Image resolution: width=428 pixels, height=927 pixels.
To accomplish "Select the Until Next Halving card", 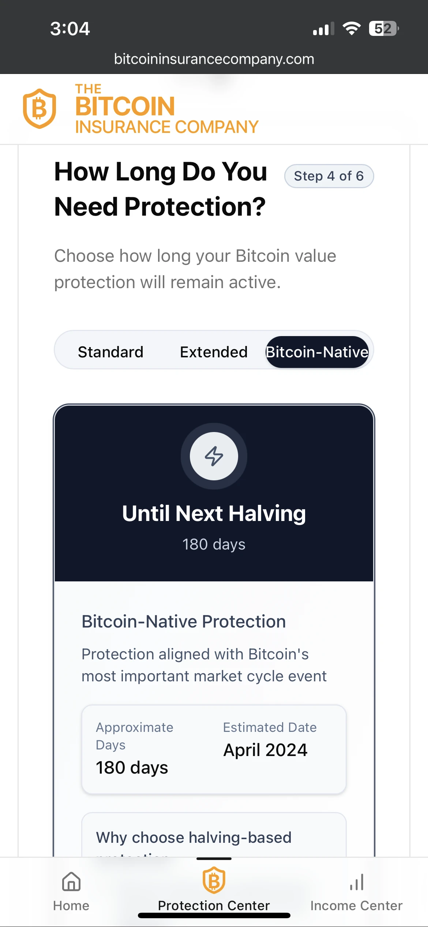I will (214, 513).
